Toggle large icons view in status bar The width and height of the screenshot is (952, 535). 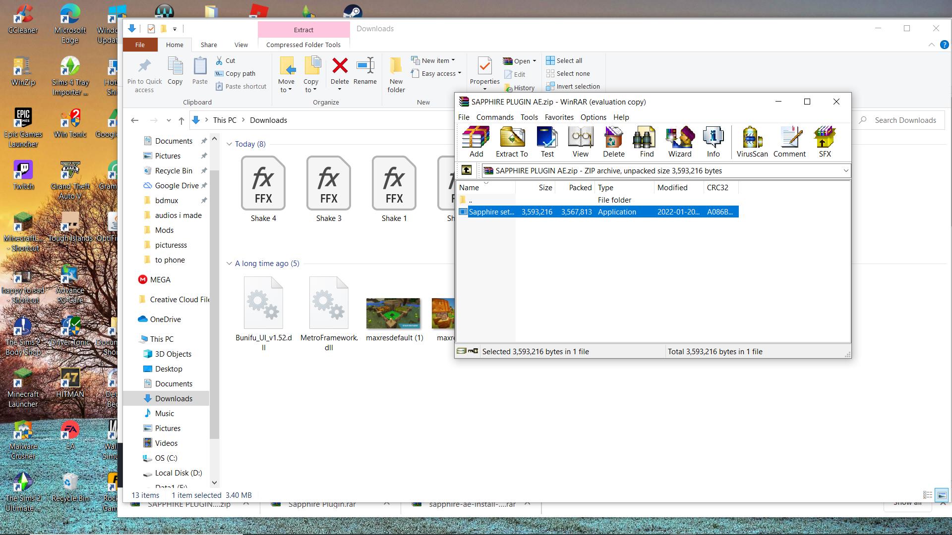click(941, 495)
